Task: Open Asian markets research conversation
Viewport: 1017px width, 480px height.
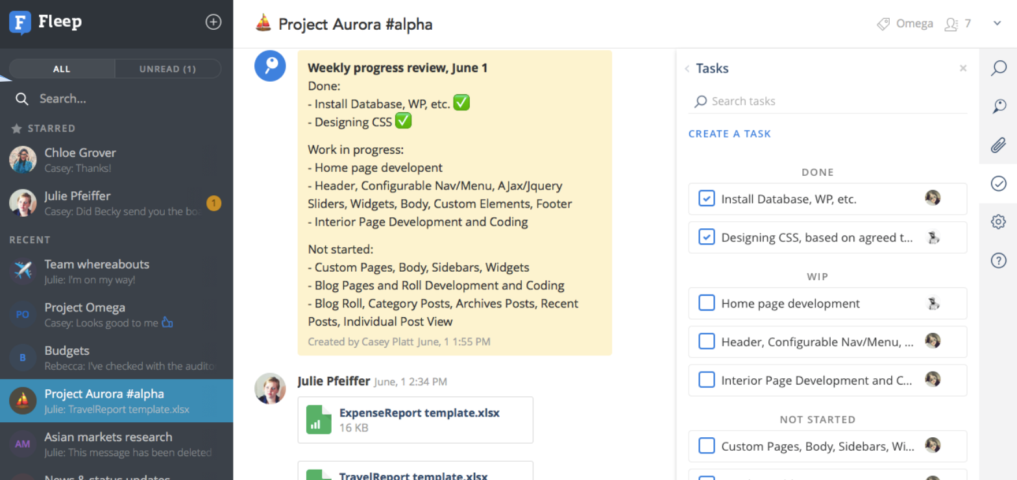Action: point(117,444)
